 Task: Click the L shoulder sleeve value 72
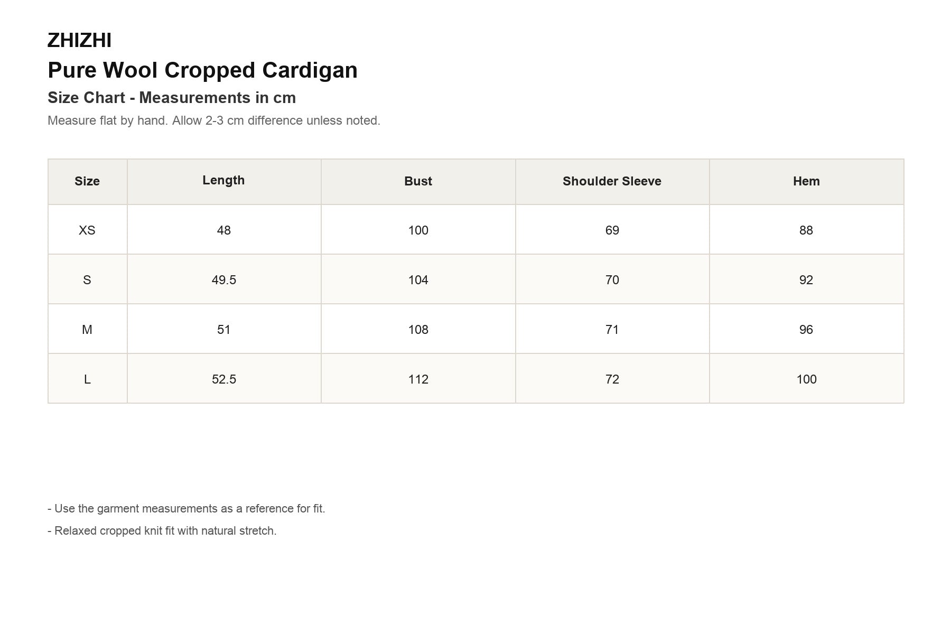click(612, 379)
